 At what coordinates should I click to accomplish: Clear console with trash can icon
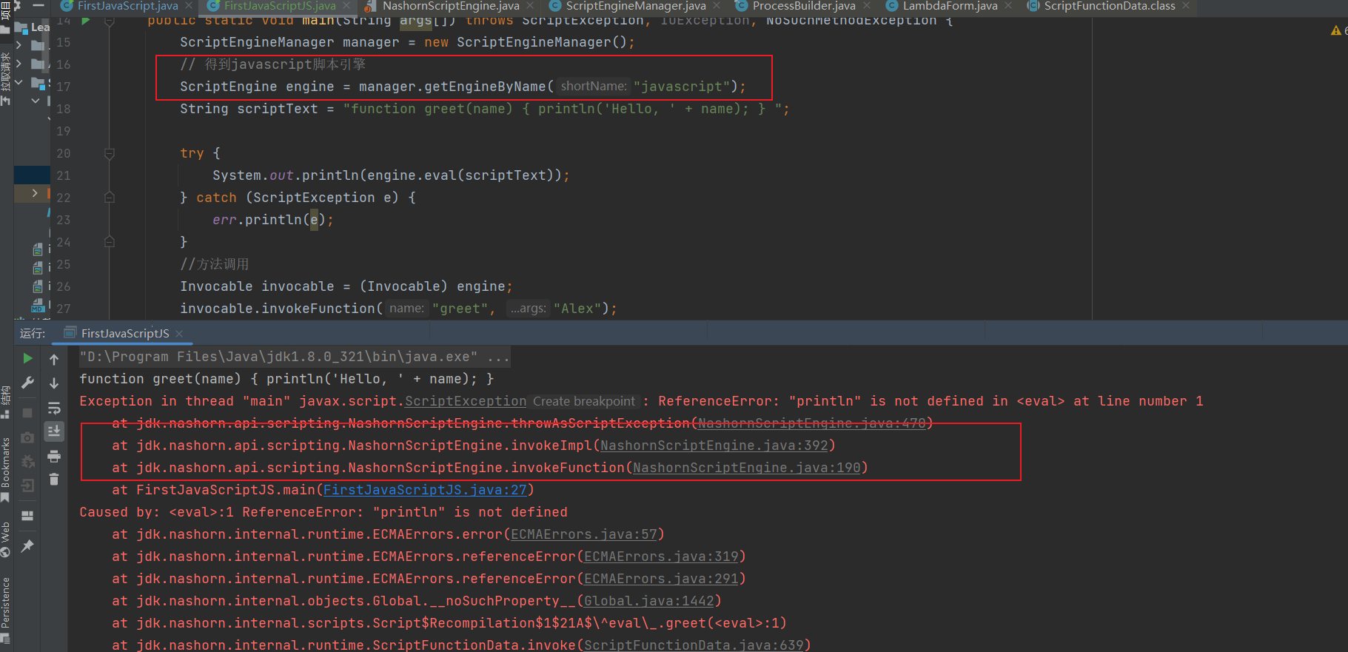point(54,480)
